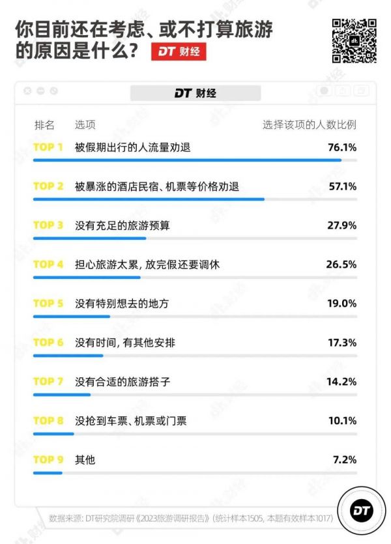391x544 pixels.
Task: Click the 76.1% progress bar
Action: (x=187, y=160)
